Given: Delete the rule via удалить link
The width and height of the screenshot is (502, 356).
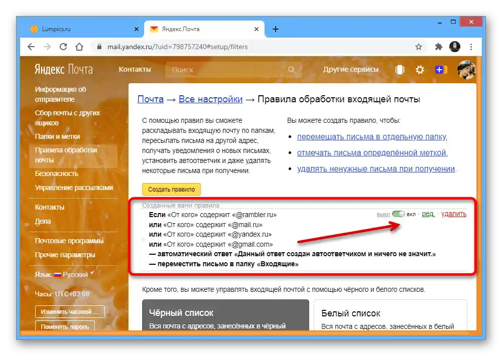Looking at the screenshot, I should click(x=454, y=214).
